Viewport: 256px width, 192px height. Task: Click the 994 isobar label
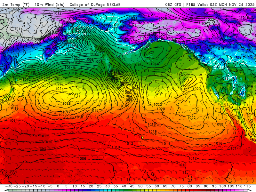pos(67,28)
